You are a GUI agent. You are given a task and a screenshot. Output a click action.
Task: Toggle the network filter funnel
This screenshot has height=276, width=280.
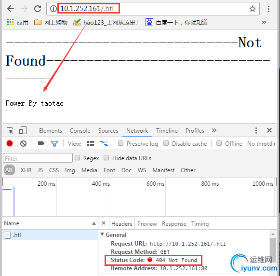pyautogui.click(x=54, y=143)
